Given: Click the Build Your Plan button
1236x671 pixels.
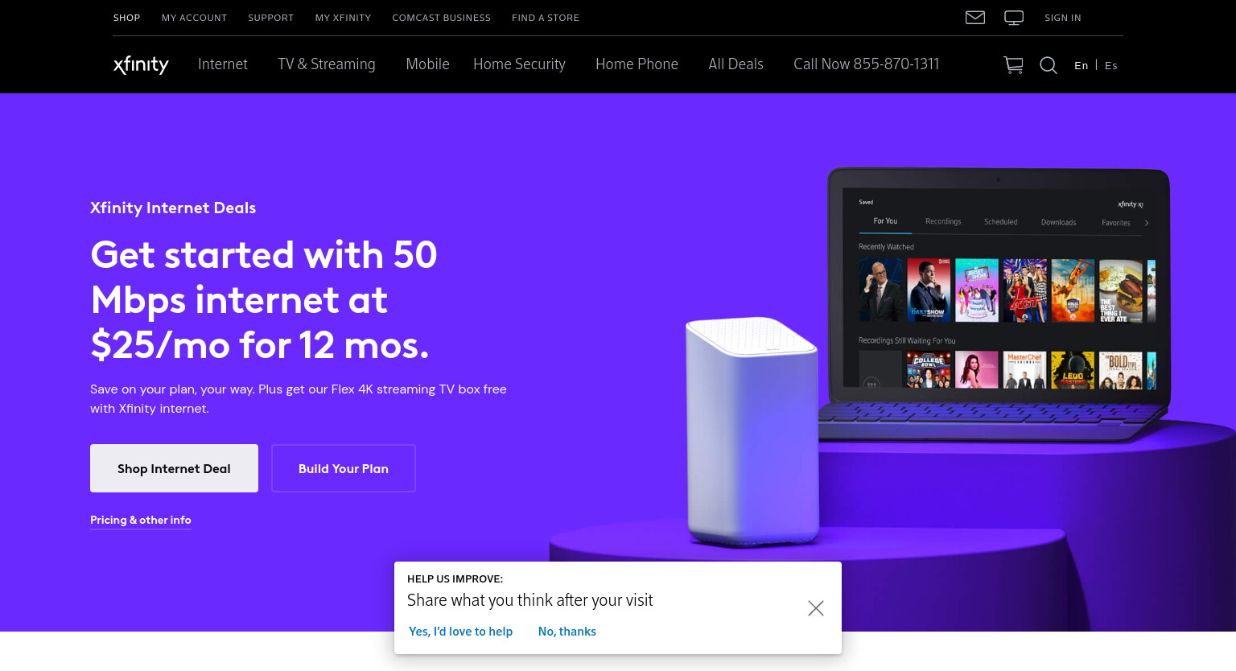Looking at the screenshot, I should point(344,468).
